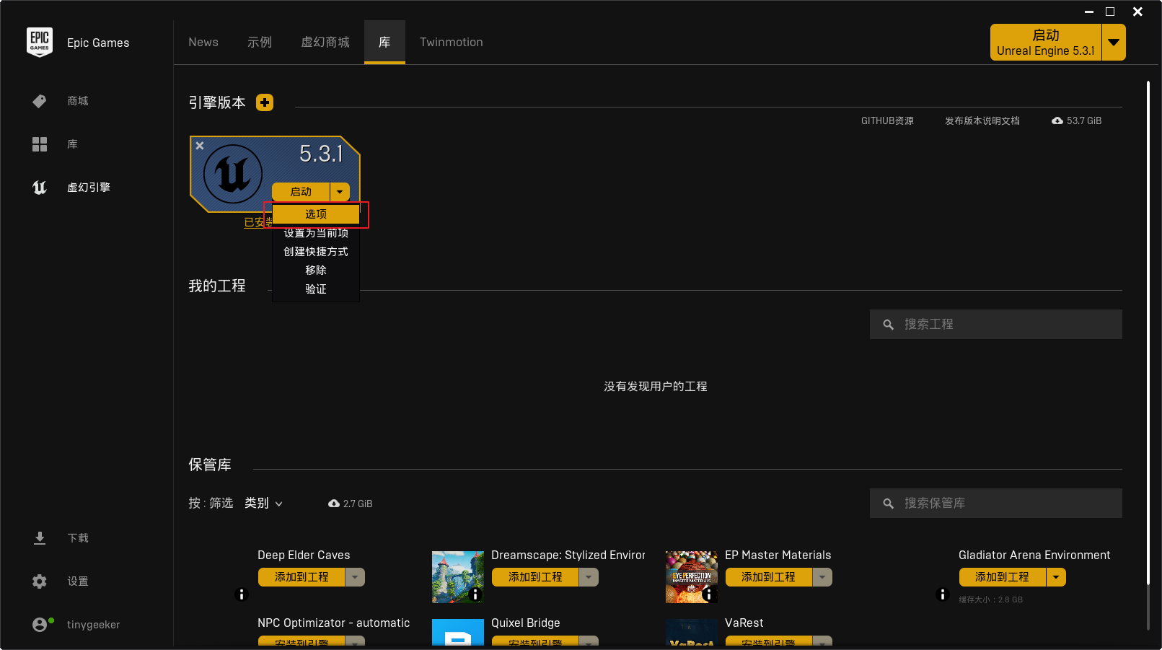Open EP Master Materials thumbnail
Viewport: 1162px width, 650px height.
click(692, 577)
